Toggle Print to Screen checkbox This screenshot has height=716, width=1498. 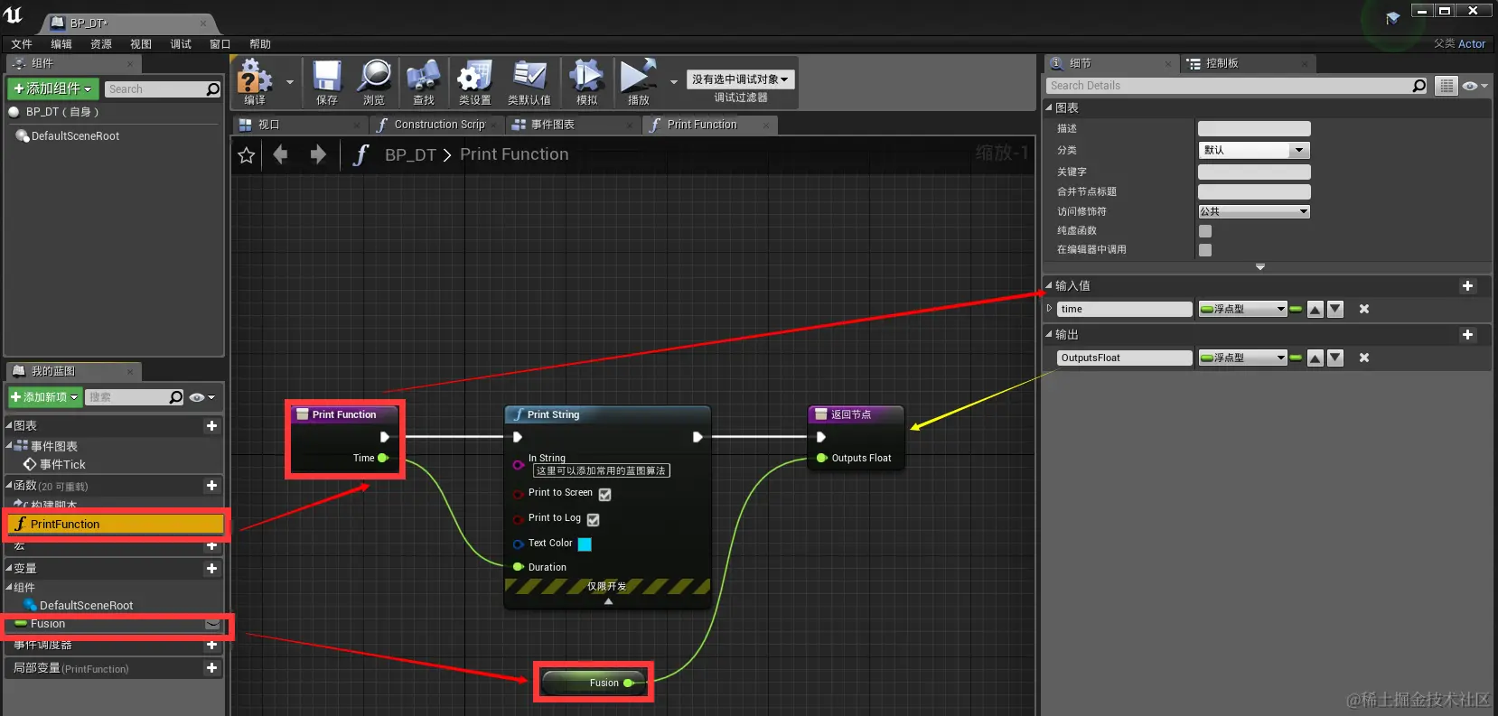(x=604, y=494)
